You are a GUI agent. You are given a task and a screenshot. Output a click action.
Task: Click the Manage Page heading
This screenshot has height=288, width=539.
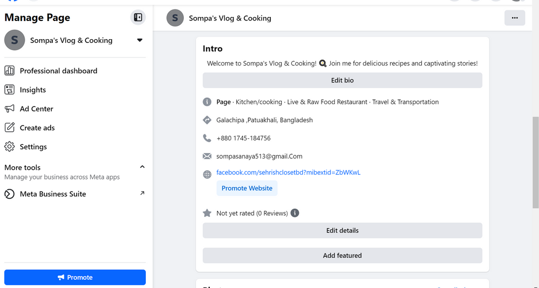click(x=37, y=18)
